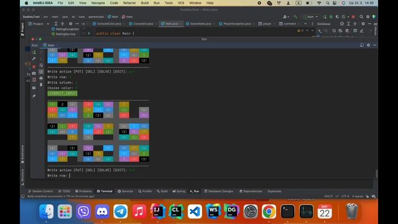Select RatingService in project tree

63,34
